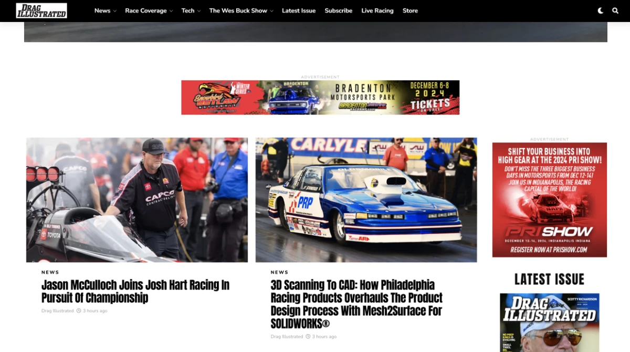
Task: Open The Wes Buck Show menu item
Action: point(238,11)
